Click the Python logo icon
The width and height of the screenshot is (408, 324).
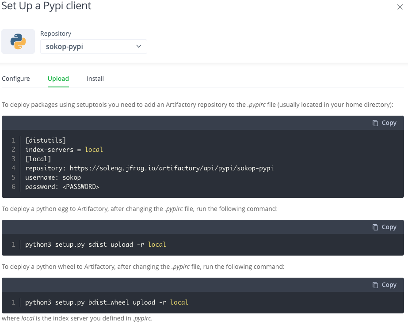click(18, 41)
